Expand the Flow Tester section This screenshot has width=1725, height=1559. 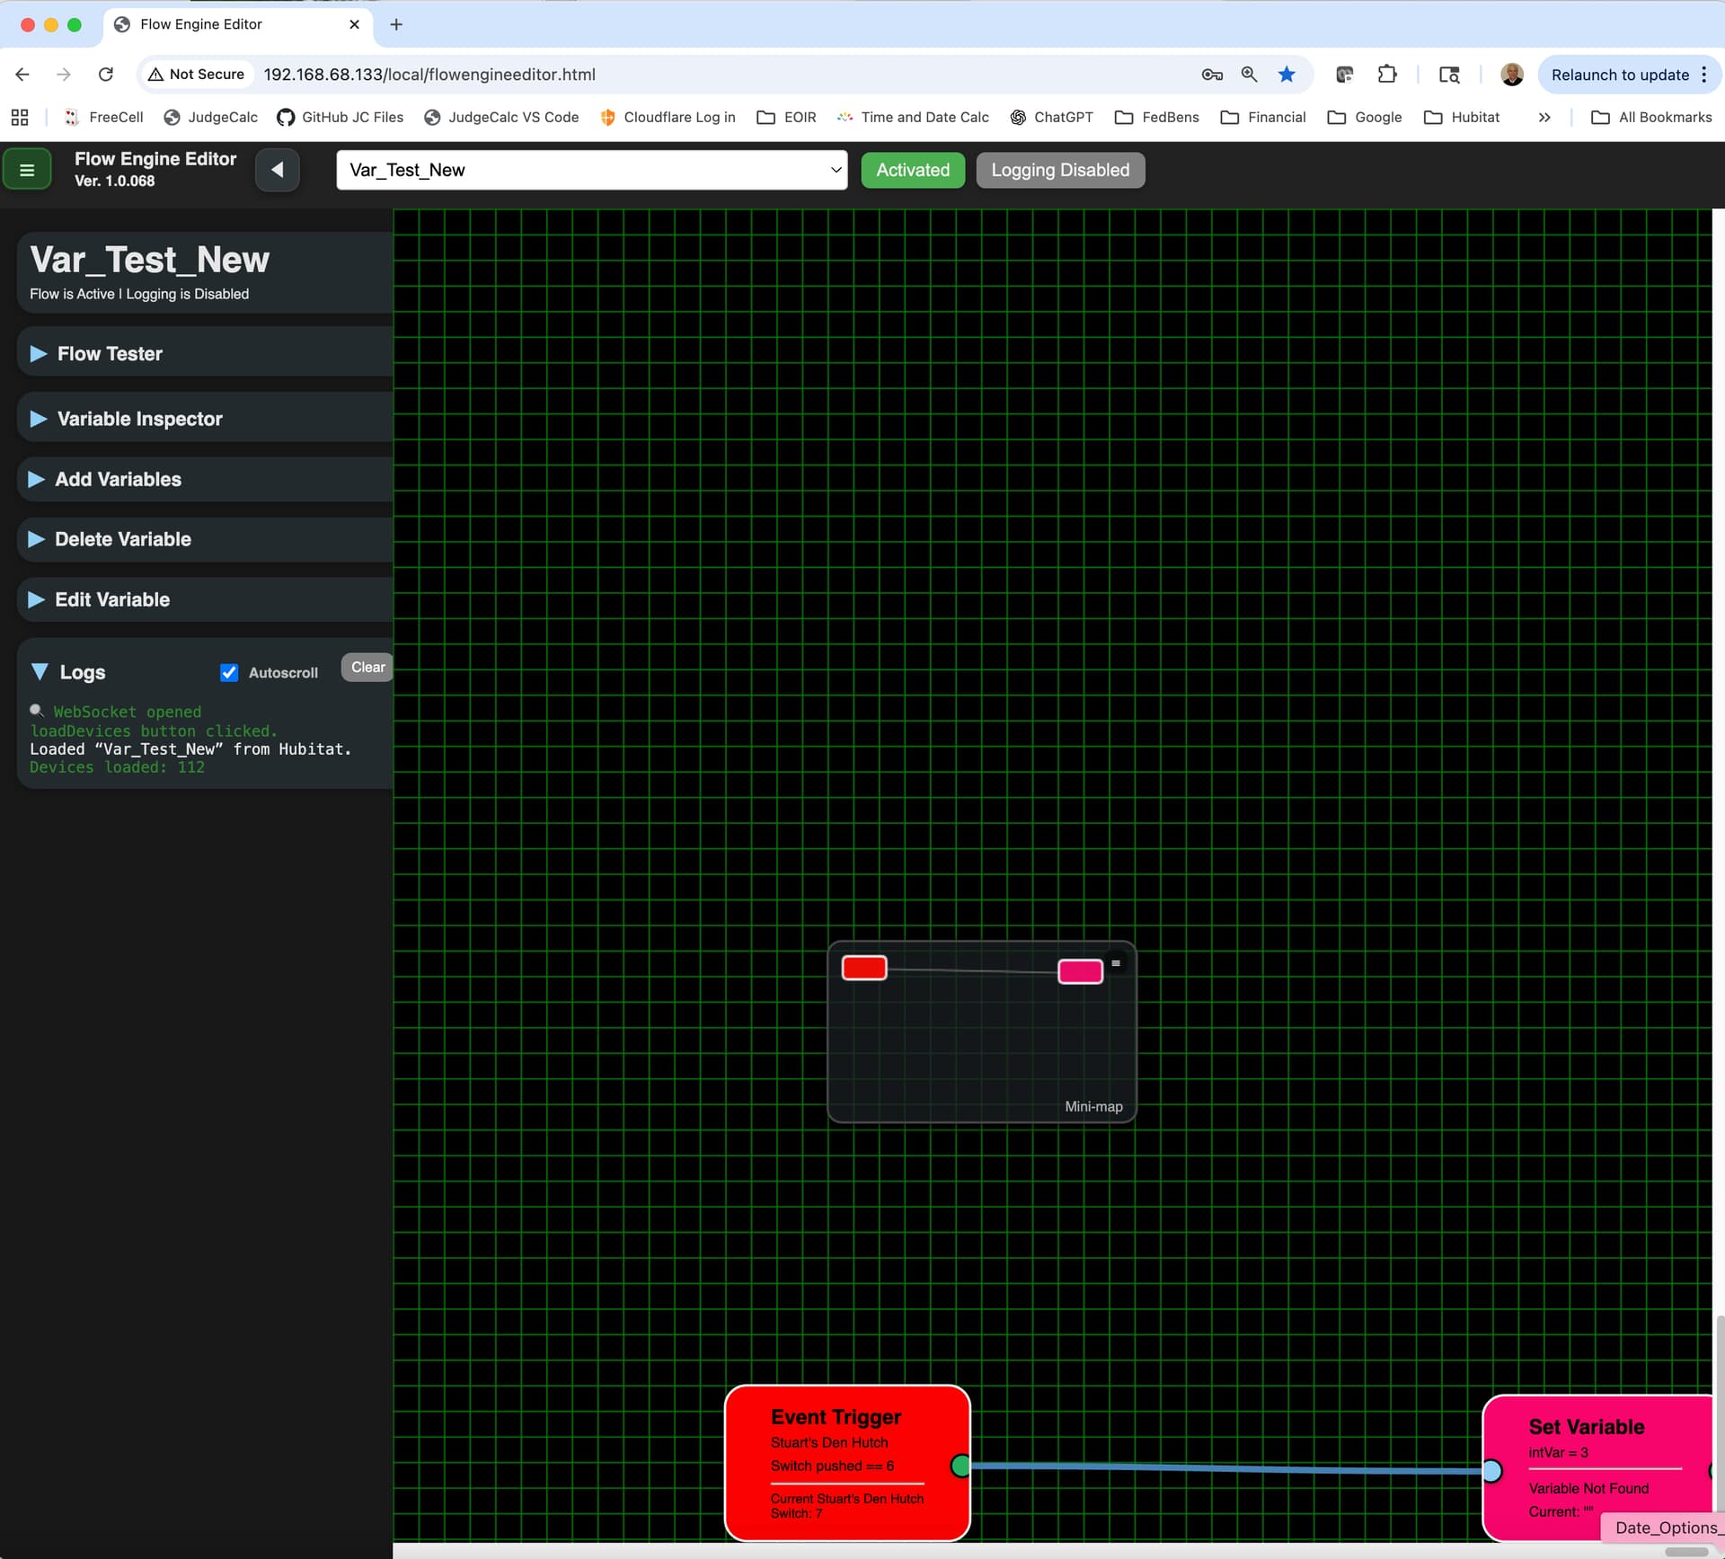tap(110, 354)
